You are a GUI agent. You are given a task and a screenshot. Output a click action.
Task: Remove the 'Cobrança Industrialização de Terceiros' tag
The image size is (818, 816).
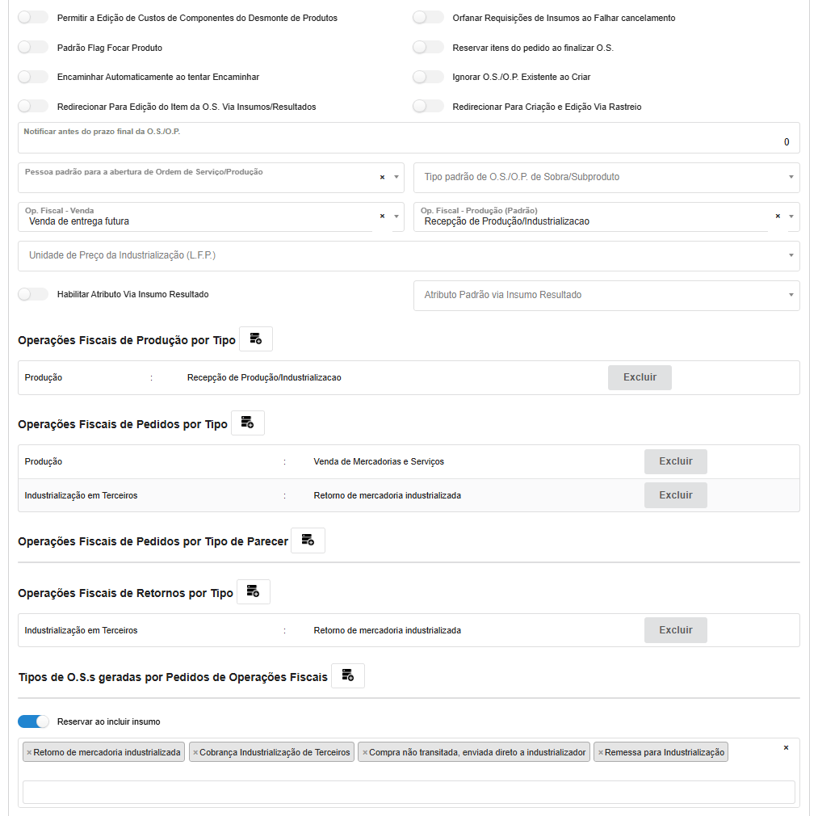coord(195,752)
